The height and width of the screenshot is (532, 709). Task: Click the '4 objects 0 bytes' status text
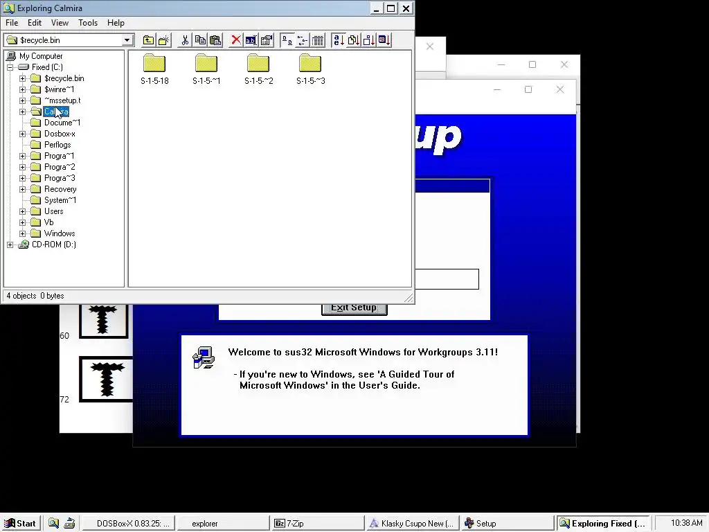point(35,296)
